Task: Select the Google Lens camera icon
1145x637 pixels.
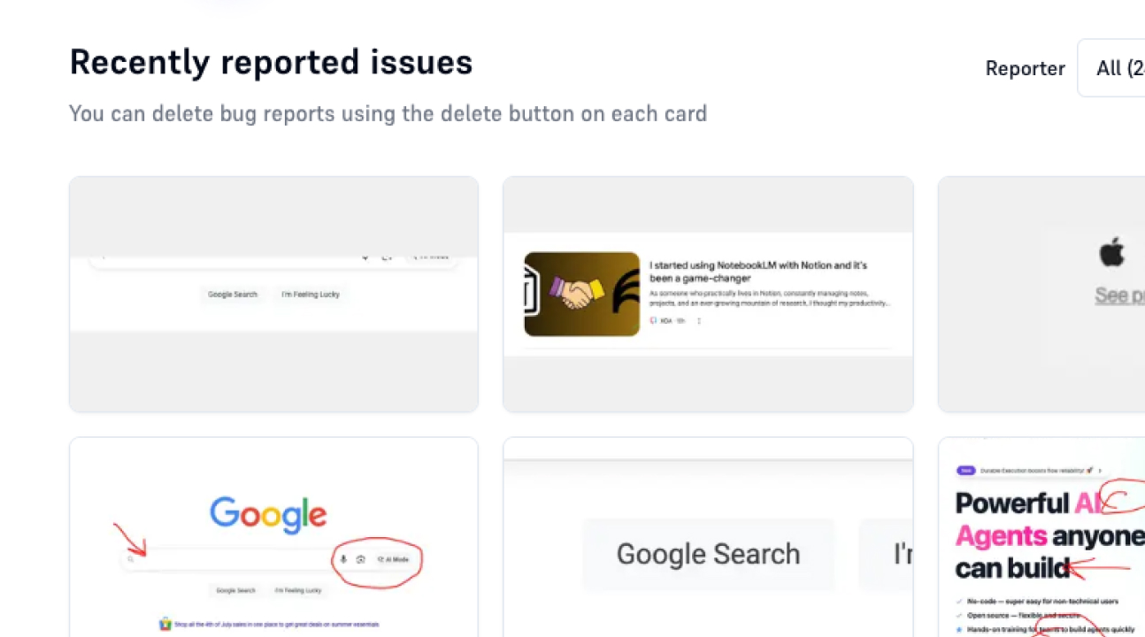Action: pyautogui.click(x=361, y=559)
